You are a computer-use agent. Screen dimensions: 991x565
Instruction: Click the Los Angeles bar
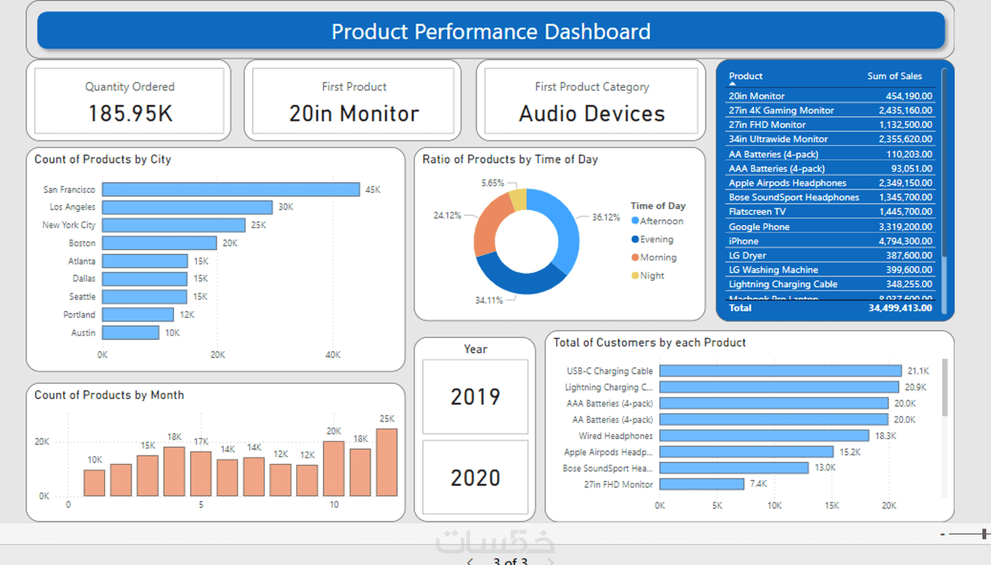coord(187,207)
